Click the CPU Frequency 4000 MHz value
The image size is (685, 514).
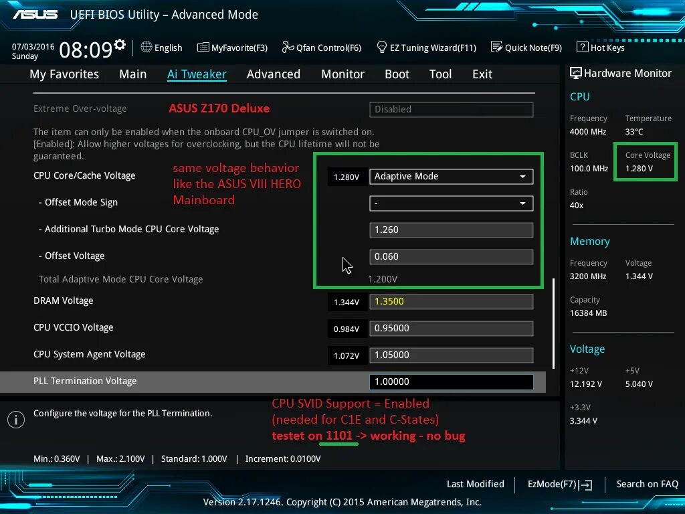(x=588, y=132)
